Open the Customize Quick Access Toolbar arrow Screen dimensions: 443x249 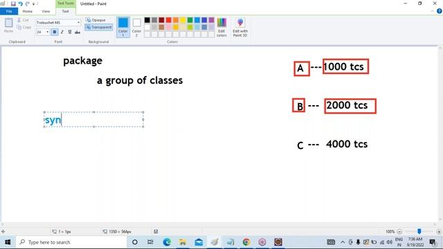coord(34,4)
